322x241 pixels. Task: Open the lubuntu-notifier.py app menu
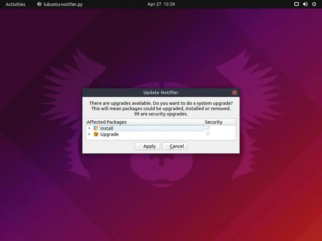tap(60, 4)
